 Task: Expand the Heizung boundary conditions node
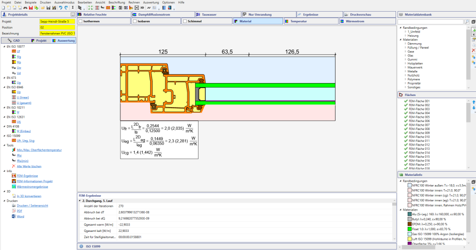click(x=405, y=36)
